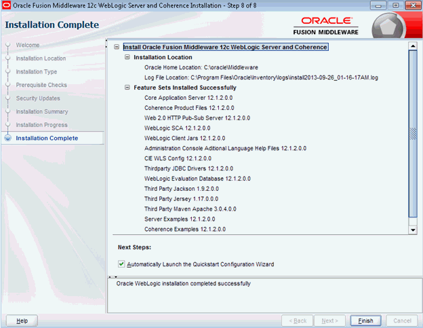Click the greyed-out Cancel button

[402, 321]
